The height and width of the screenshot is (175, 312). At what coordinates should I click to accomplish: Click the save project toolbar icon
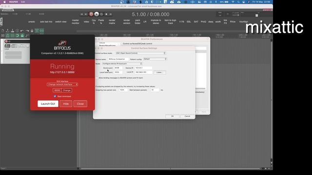click(x=12, y=31)
